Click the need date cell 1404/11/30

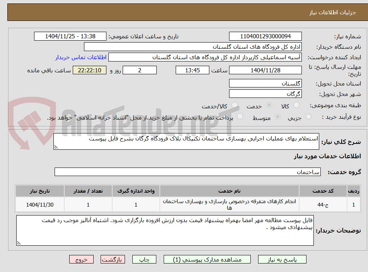[x=39, y=205]
